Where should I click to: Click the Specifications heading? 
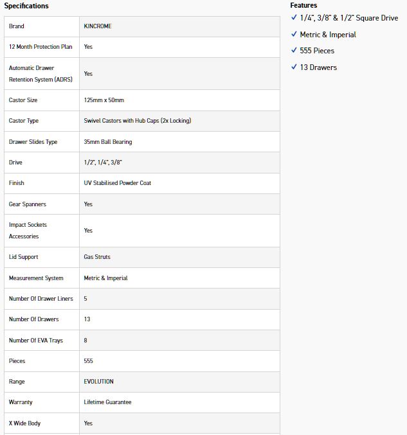[x=26, y=6]
